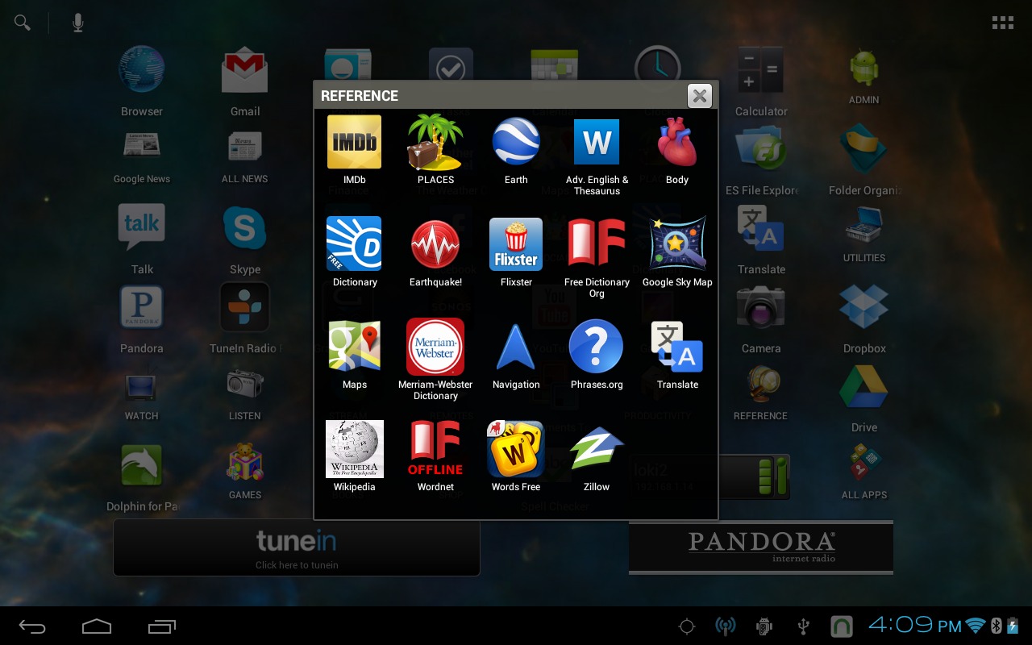This screenshot has width=1032, height=645.
Task: Tap the Android debugging notification icon
Action: [x=764, y=626]
